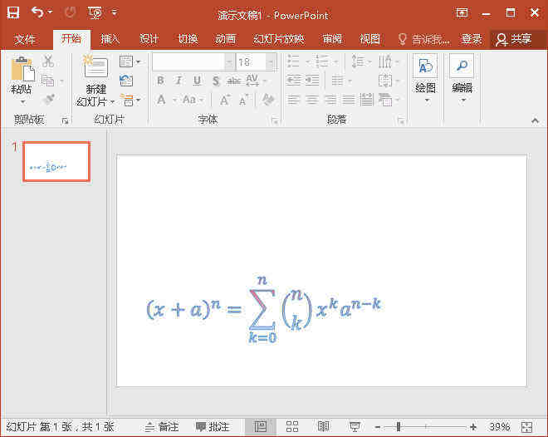Click the Copy icon
Image resolution: width=548 pixels, height=437 pixels.
(x=48, y=81)
